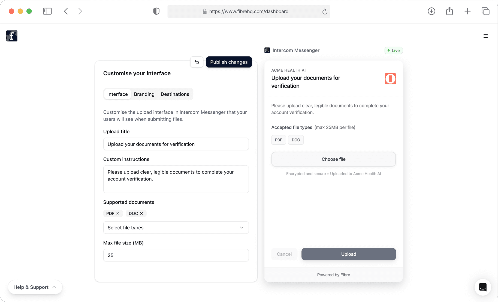This screenshot has width=498, height=302.
Task: Toggle the Safari sidebar
Action: click(47, 11)
